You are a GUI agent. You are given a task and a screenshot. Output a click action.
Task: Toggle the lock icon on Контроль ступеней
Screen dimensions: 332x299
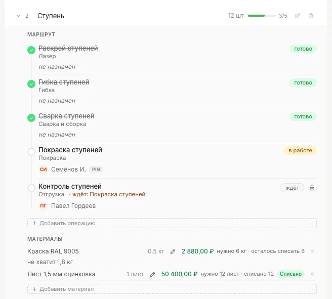[312, 188]
